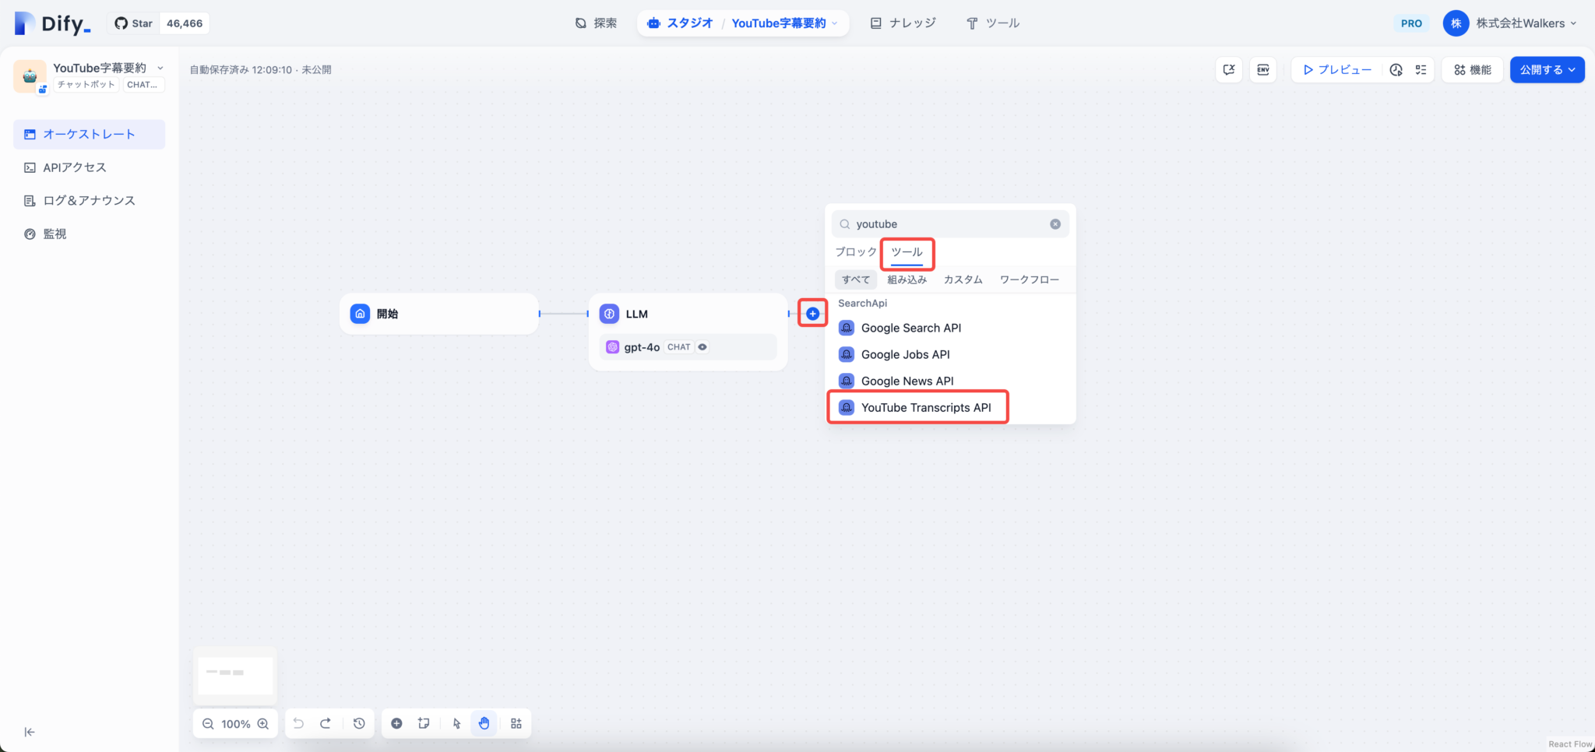Click the organize nodes layout icon
This screenshot has width=1595, height=752.
(516, 723)
